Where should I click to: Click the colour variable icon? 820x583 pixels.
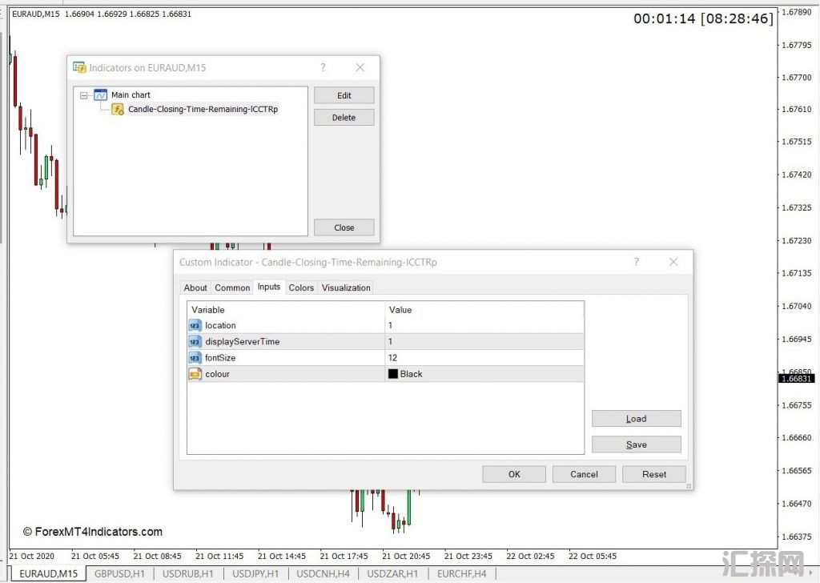coord(195,374)
